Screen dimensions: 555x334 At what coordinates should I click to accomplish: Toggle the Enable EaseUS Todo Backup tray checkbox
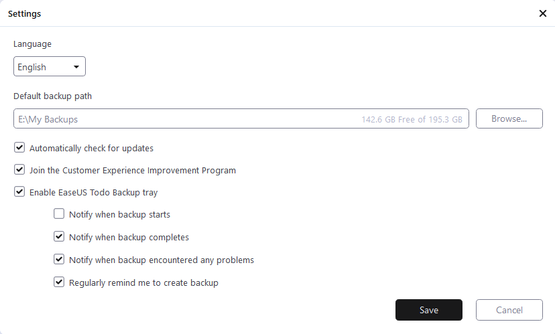pos(19,192)
